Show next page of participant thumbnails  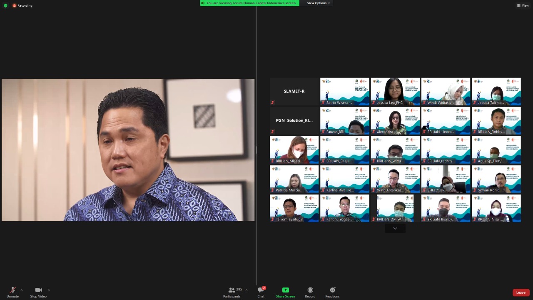tap(395, 228)
